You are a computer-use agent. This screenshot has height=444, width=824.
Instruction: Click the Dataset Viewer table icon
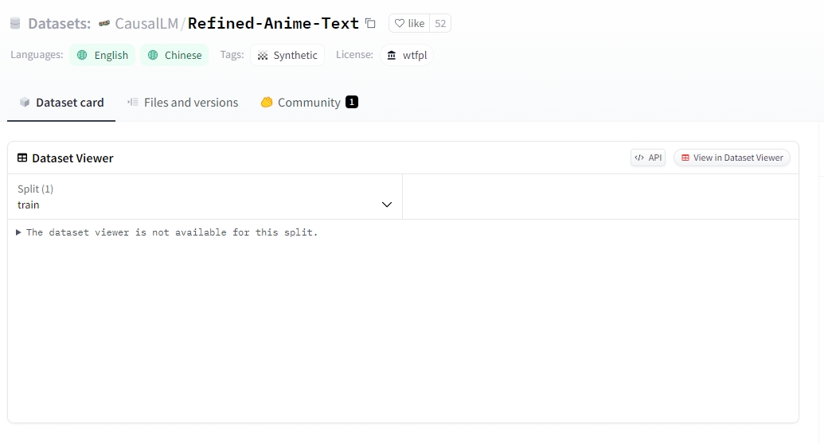pyautogui.click(x=22, y=158)
